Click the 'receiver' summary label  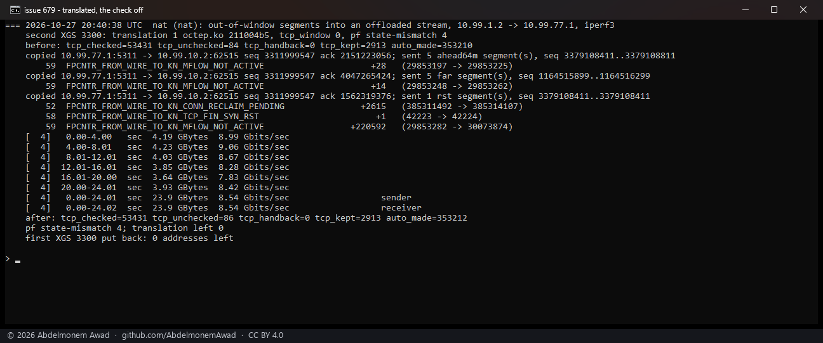[401, 208]
